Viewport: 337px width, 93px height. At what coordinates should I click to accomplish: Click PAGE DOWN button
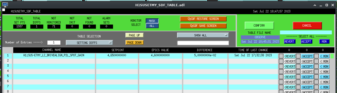134,42
